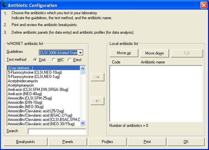The image size is (209, 150).
Task: Click inside the empty local antibiotic list
Action: point(156,93)
